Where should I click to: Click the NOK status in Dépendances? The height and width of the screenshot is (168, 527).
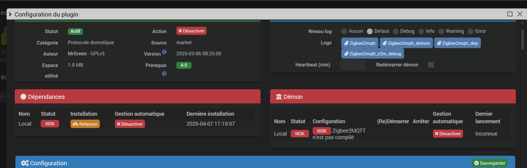50,124
